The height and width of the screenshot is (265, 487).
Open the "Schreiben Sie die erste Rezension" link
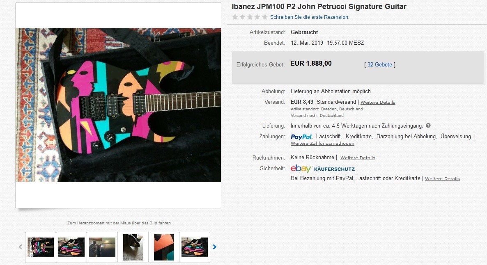pos(310,17)
